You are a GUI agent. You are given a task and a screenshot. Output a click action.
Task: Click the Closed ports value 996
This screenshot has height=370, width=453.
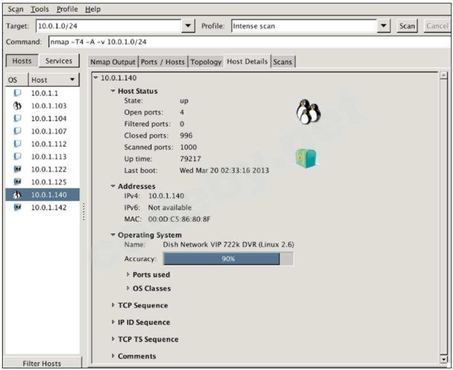point(186,136)
